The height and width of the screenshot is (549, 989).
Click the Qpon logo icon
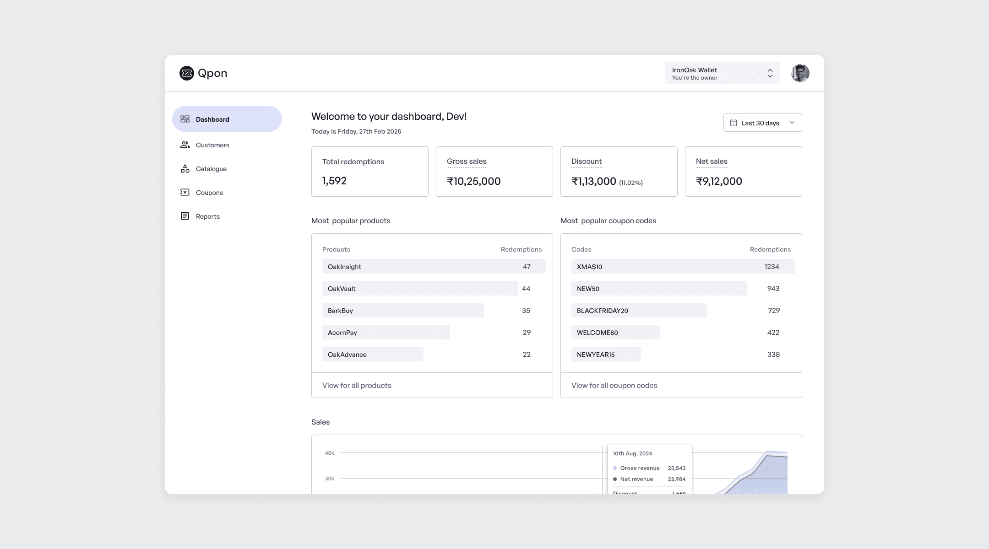[x=186, y=73]
